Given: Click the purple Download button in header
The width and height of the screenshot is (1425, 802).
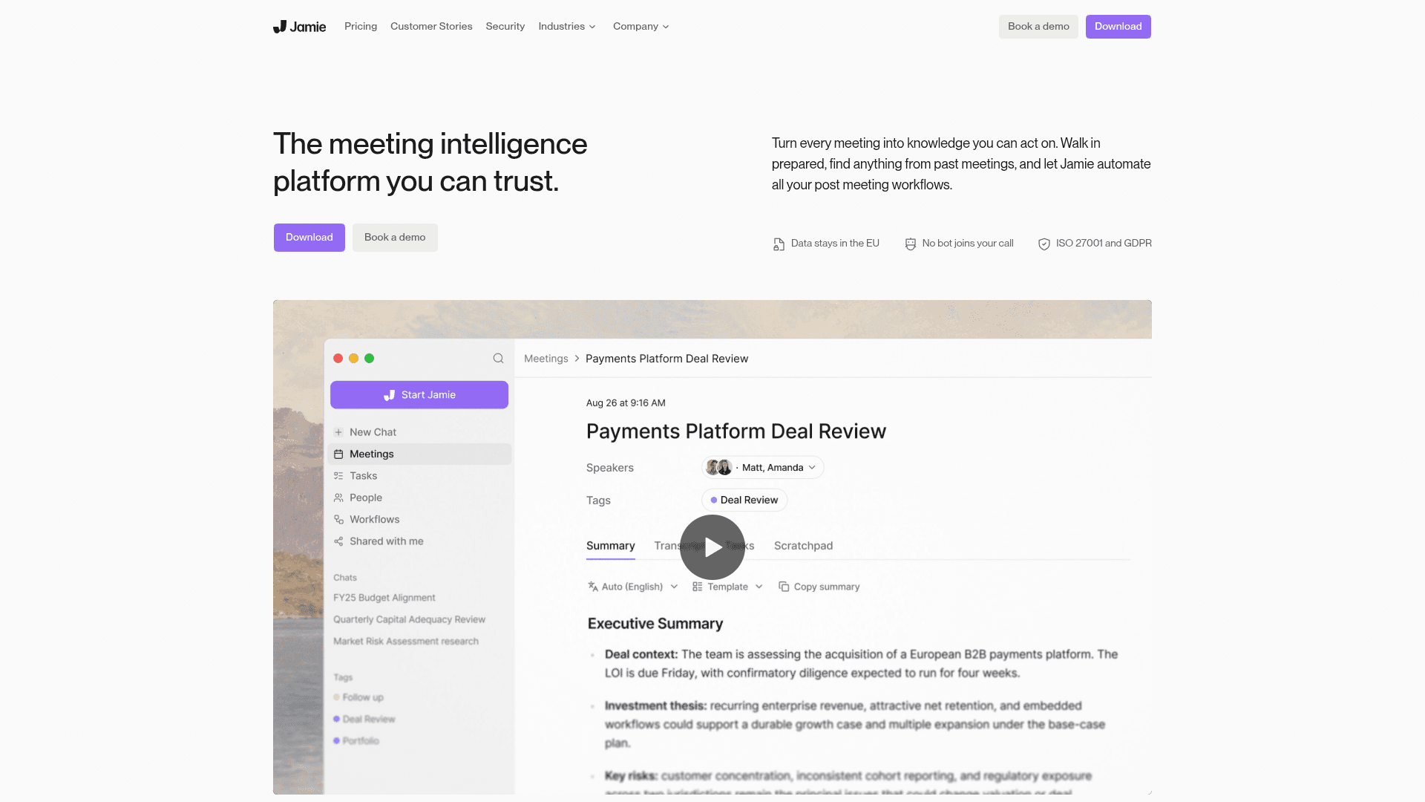Looking at the screenshot, I should pyautogui.click(x=1118, y=27).
